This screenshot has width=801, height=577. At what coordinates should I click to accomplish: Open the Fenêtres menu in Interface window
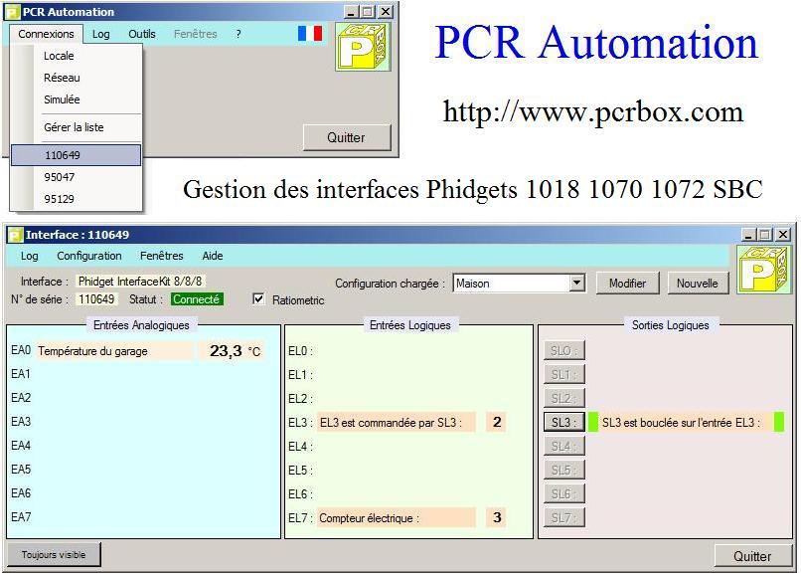pyautogui.click(x=161, y=256)
